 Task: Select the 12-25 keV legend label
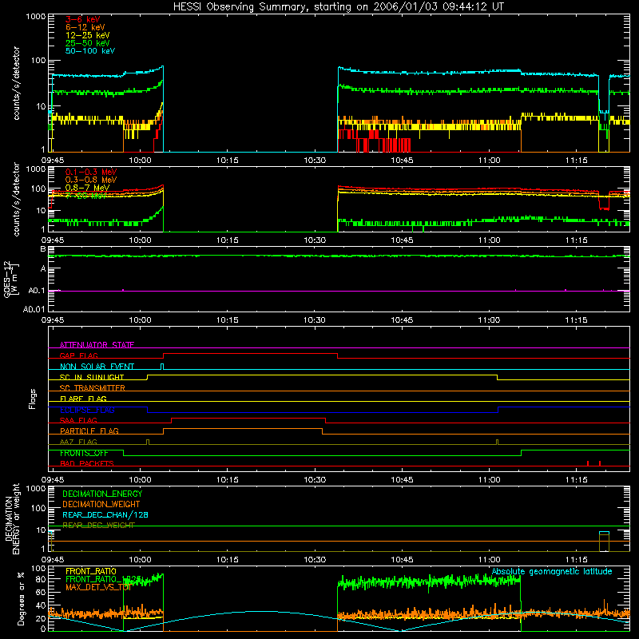click(x=88, y=35)
